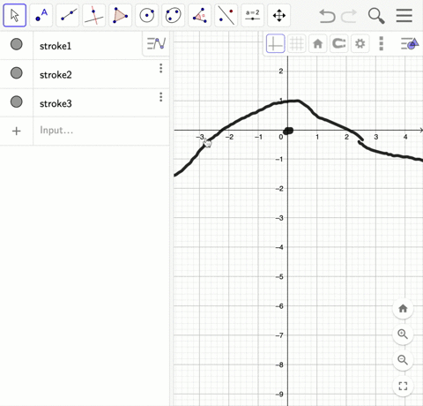Open the style bar three-dots menu
Screen dimensions: 423x406
click(x=381, y=43)
